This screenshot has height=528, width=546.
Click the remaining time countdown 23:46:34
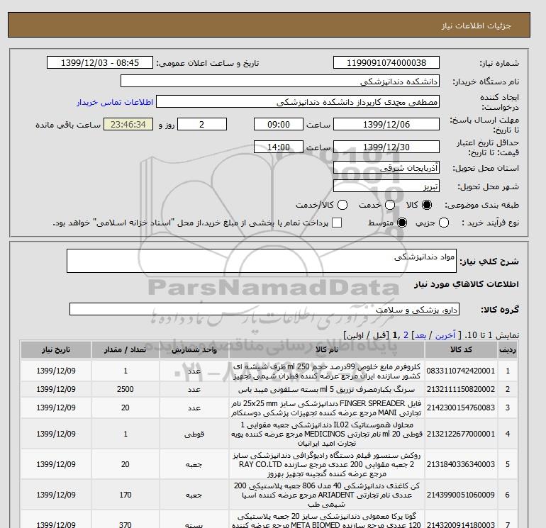coord(128,124)
